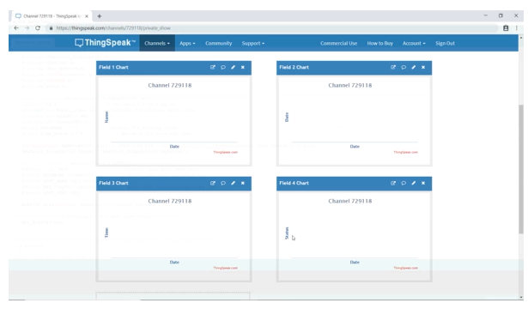This screenshot has height=309, width=528.
Task: Click the page vertical scrollbar thumb
Action: click(521, 169)
